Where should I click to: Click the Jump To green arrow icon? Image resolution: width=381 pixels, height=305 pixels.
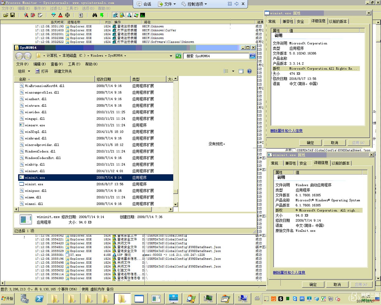pos(102,15)
